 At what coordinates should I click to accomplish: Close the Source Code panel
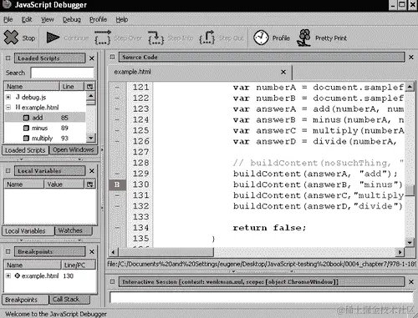tap(410, 57)
